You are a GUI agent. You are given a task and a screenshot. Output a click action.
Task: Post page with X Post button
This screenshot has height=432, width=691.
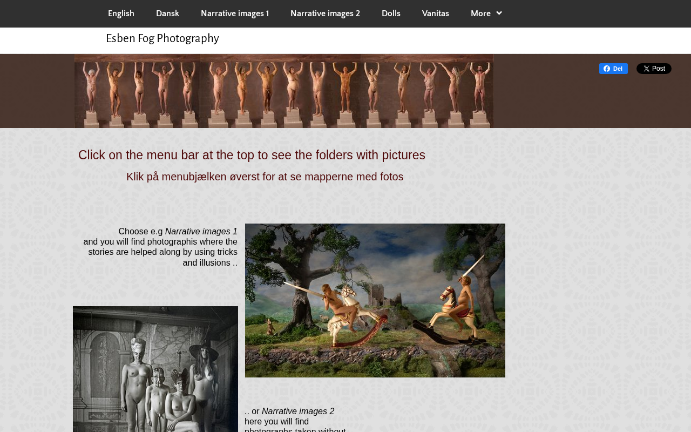(x=654, y=69)
